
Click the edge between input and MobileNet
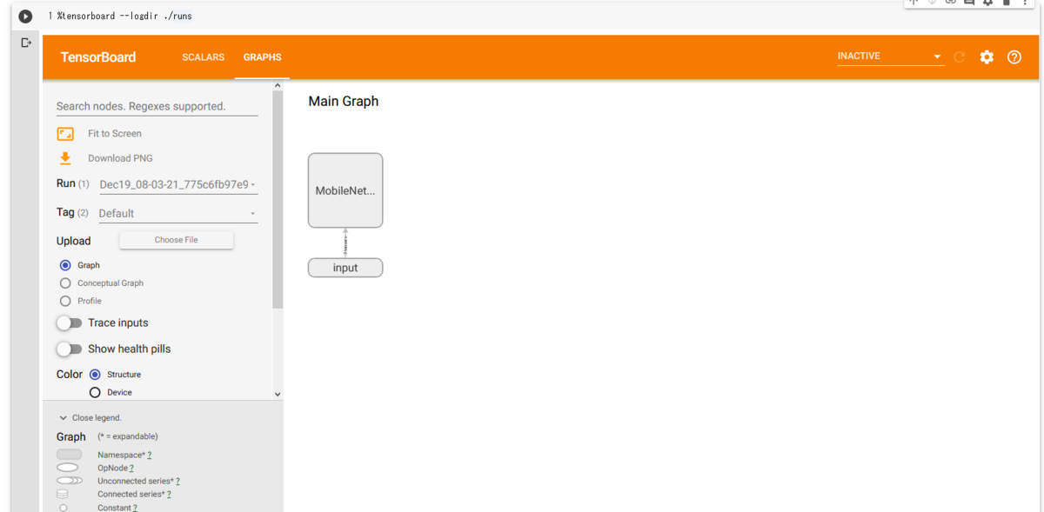click(x=345, y=243)
